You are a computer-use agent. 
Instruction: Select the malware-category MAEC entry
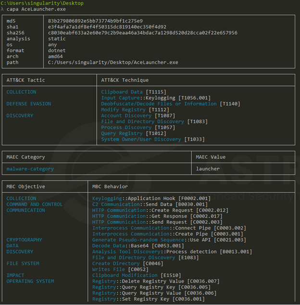click(x=30, y=169)
